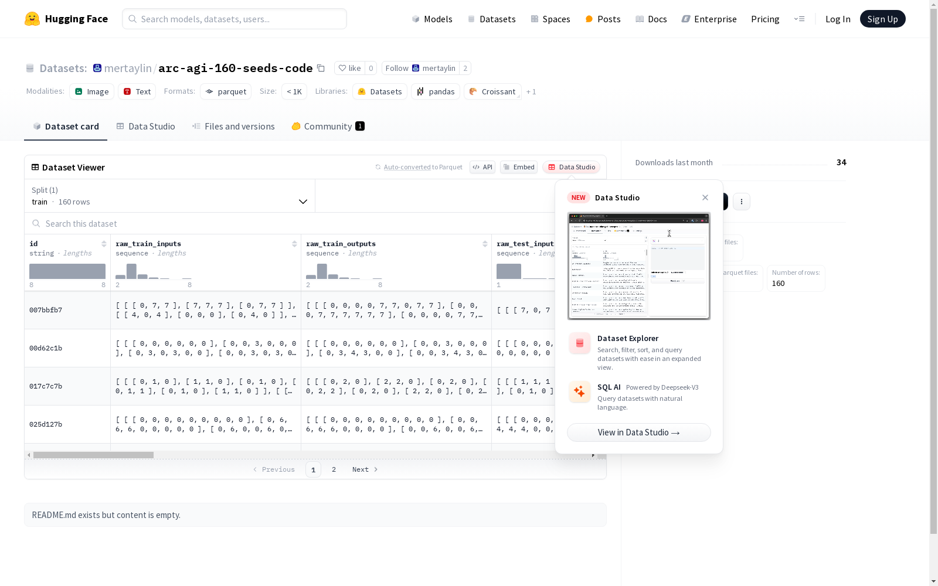Select page 1 in pagination
938x586 pixels.
click(x=313, y=469)
